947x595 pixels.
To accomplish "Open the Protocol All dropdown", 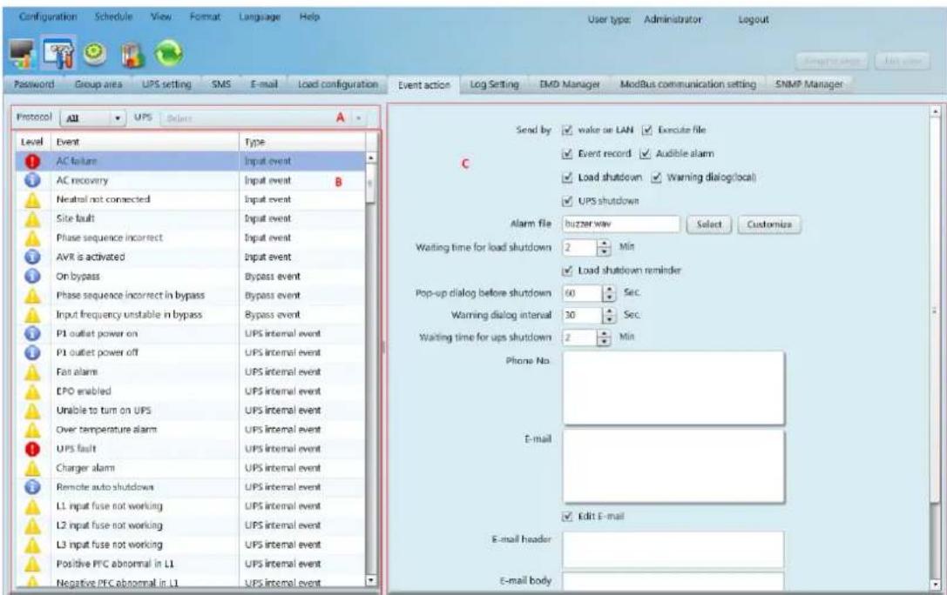I will pyautogui.click(x=93, y=118).
